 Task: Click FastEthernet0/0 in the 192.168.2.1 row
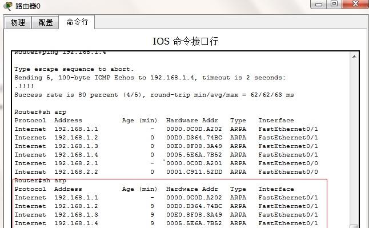click(x=288, y=163)
